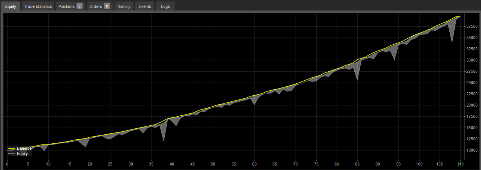Open the Trade statistics tab
Screen dimensions: 481x170
click(38, 6)
